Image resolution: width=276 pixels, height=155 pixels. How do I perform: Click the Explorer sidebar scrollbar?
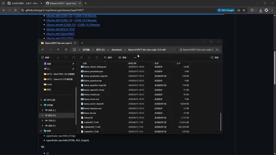point(76,106)
